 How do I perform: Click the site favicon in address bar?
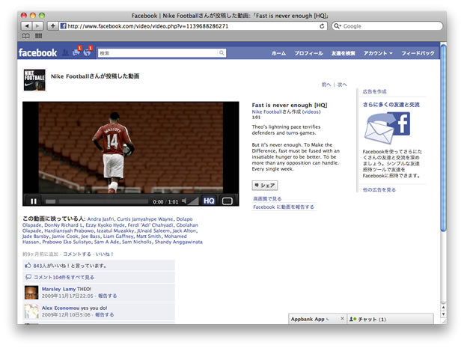click(63, 26)
